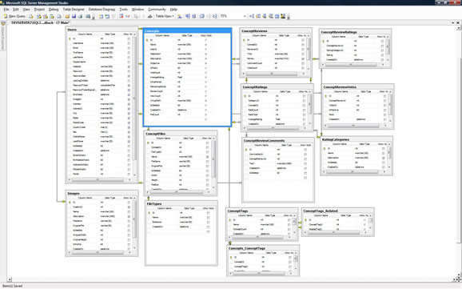Click the Relationships icon right of zoom box
462x289 pixels.
pyautogui.click(x=252, y=16)
